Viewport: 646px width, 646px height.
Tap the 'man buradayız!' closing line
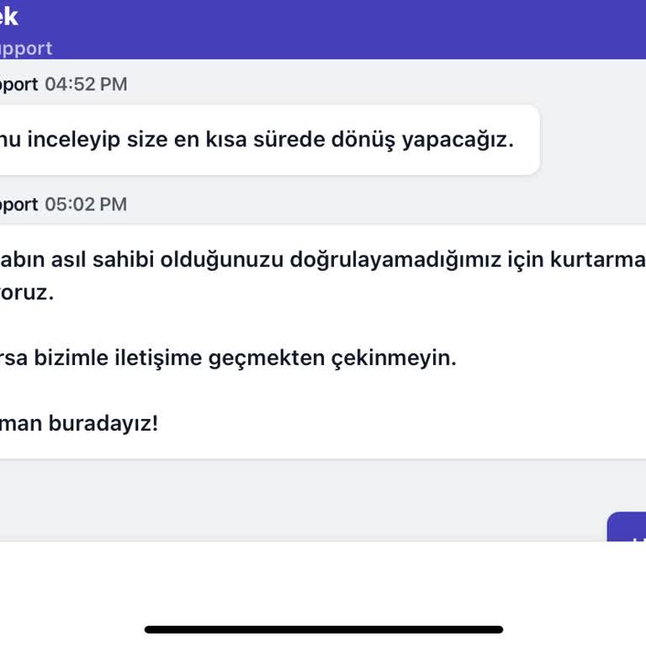79,423
